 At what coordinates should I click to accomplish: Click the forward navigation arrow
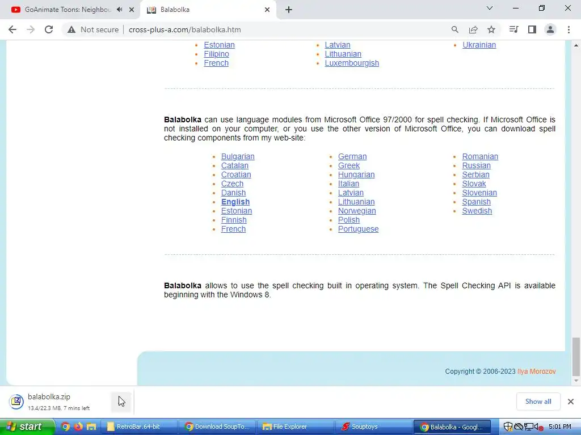coord(31,29)
